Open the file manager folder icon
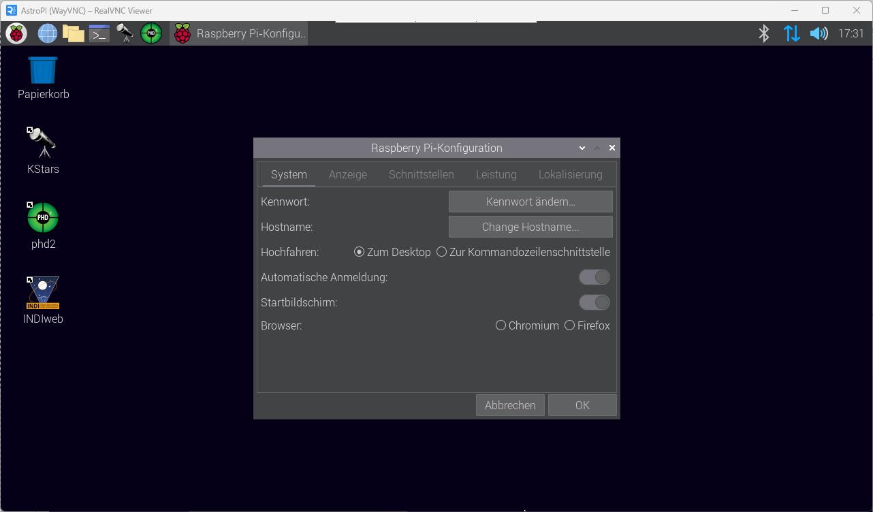 (x=73, y=33)
